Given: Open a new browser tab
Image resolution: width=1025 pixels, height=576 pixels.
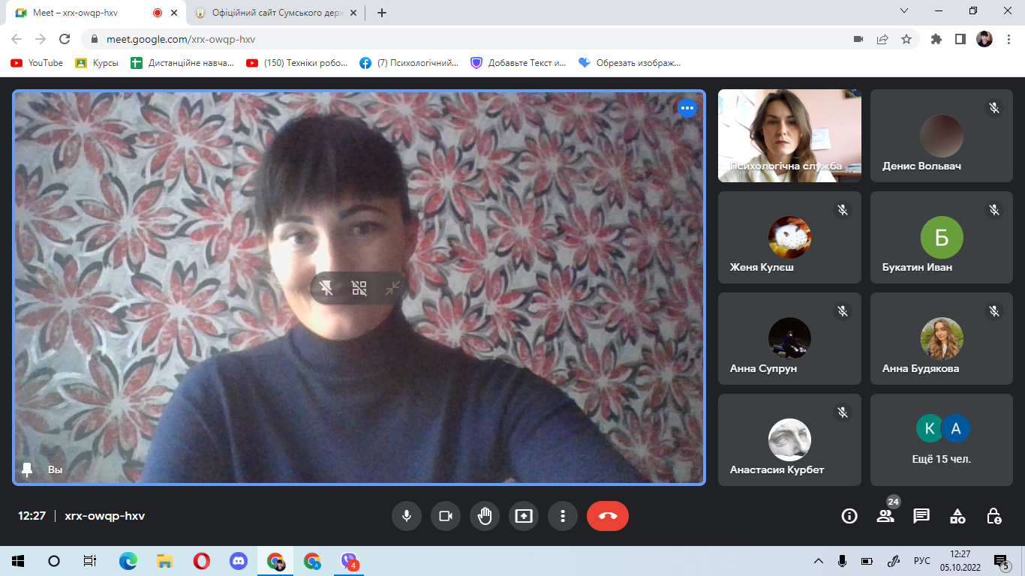Looking at the screenshot, I should click(x=382, y=13).
